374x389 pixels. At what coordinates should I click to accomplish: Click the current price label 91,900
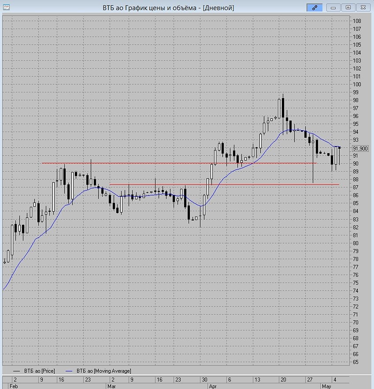[360, 148]
